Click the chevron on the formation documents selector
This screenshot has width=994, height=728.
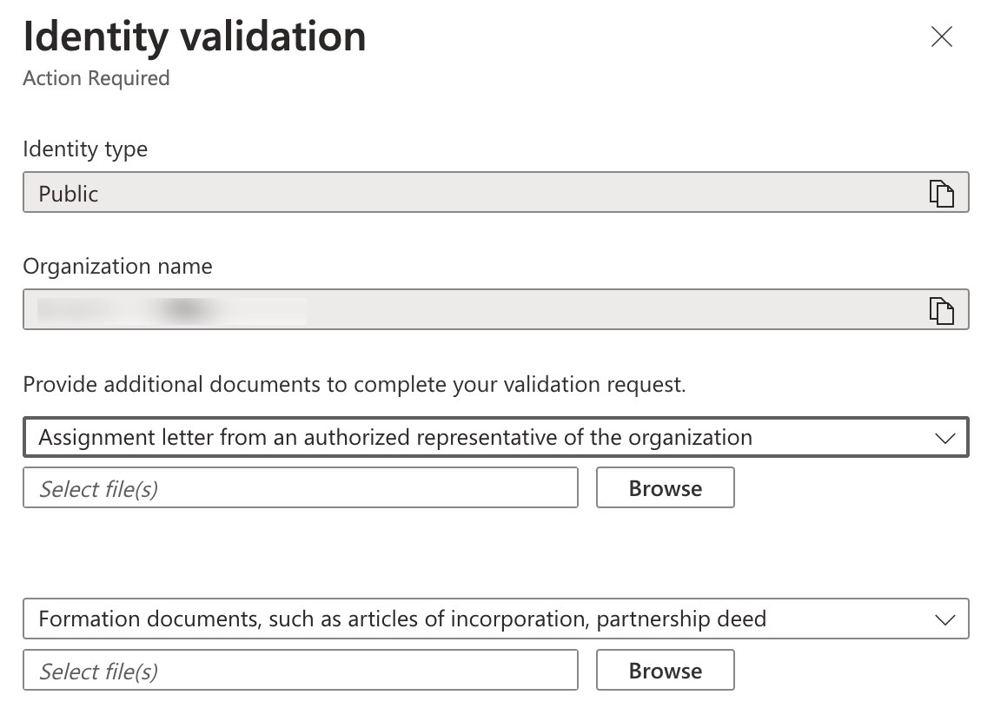947,619
